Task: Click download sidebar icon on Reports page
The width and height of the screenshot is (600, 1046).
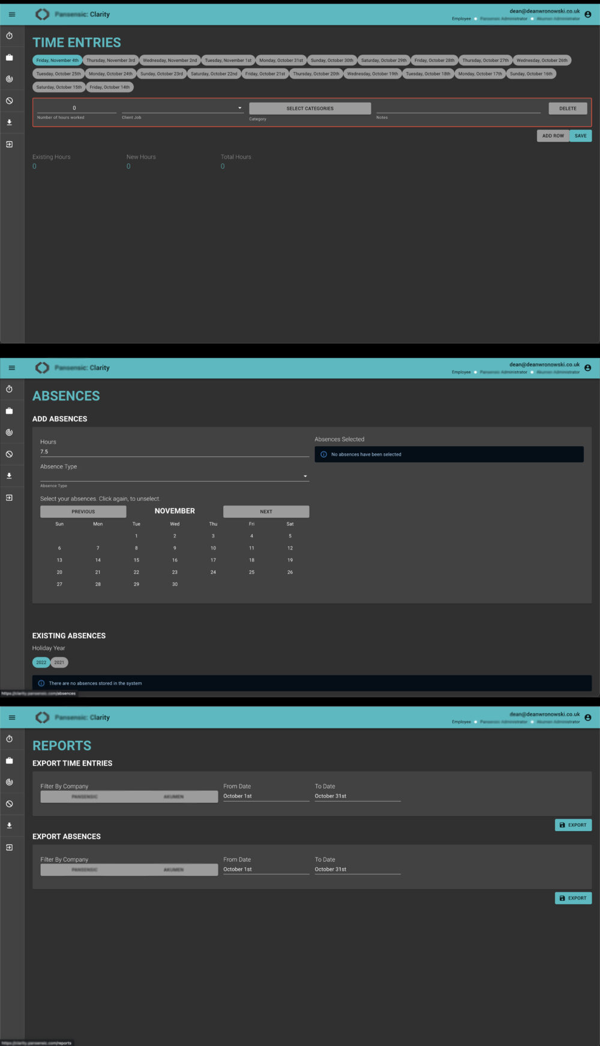Action: coord(9,826)
